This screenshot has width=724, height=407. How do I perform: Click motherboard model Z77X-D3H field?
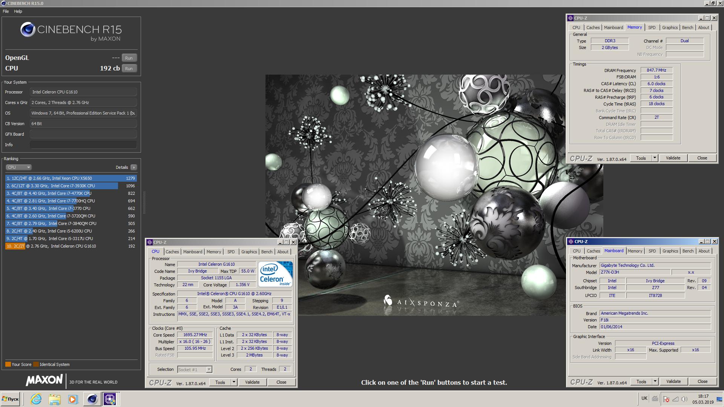coord(634,272)
